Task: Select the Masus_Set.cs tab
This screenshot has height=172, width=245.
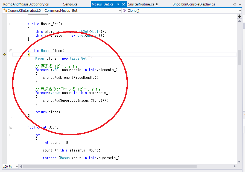Action: pos(103,4)
